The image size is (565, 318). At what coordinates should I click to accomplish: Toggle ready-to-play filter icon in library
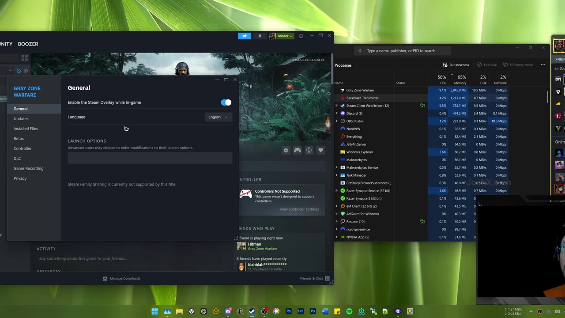coord(26,71)
